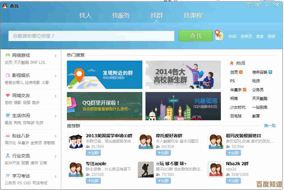Switch to the 找人 tab
Screen dimensions: 284x190
point(85,15)
